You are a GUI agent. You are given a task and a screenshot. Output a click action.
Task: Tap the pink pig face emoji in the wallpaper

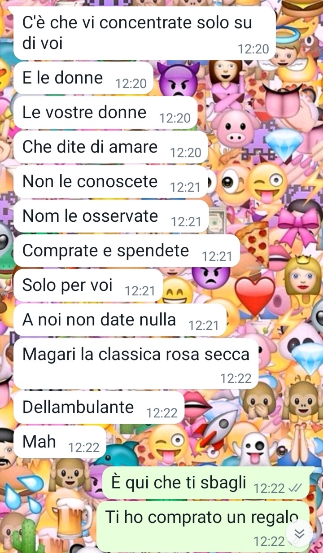(235, 127)
